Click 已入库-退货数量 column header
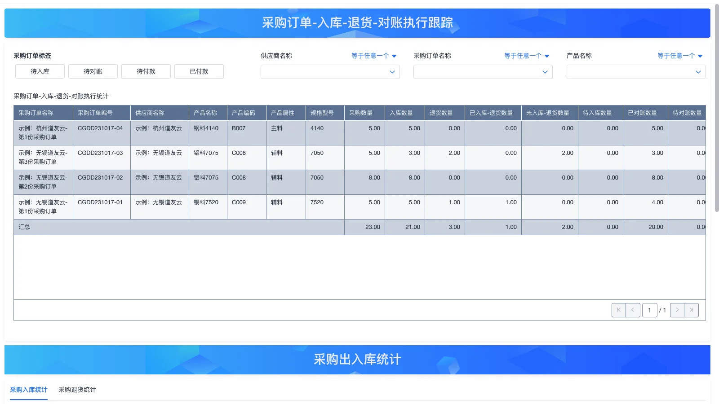 pyautogui.click(x=493, y=113)
